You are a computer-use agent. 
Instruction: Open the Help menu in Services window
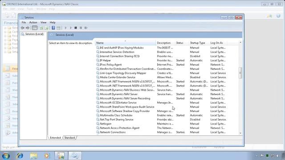(53, 23)
